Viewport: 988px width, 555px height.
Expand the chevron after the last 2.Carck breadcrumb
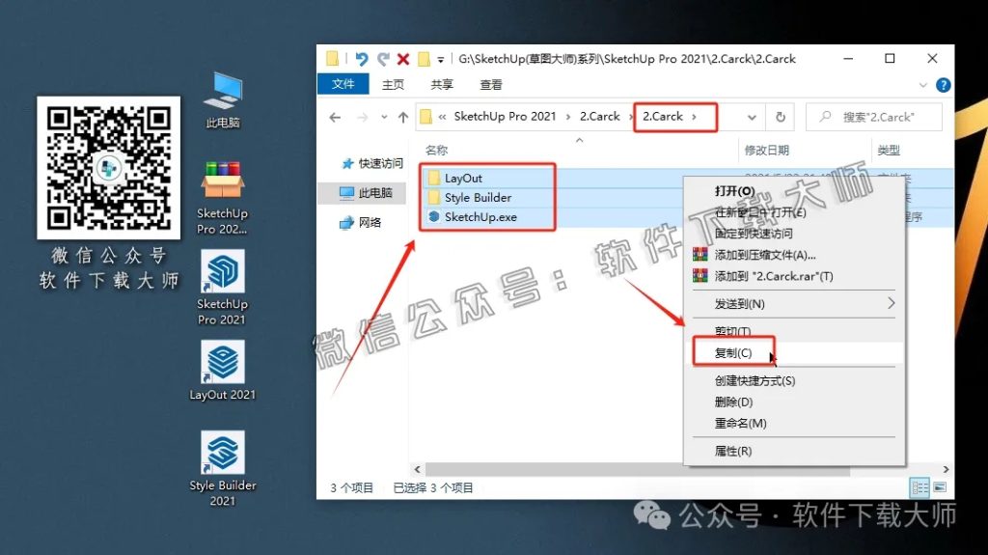click(x=695, y=117)
